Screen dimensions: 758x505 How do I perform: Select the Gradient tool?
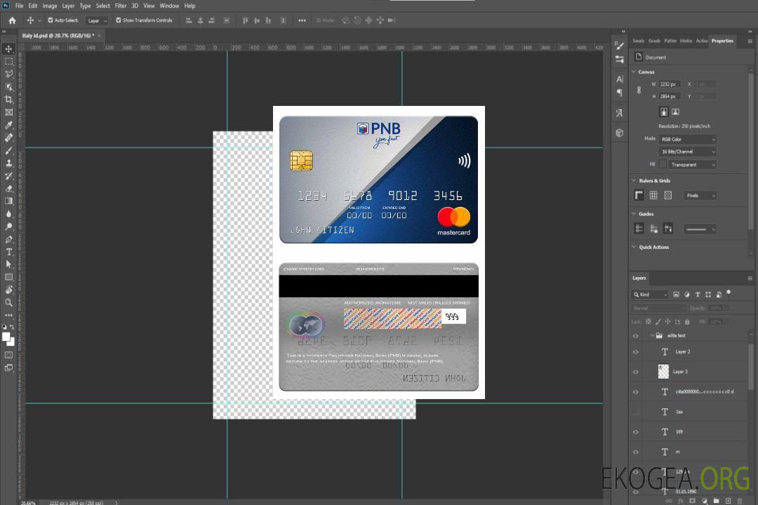[x=8, y=201]
